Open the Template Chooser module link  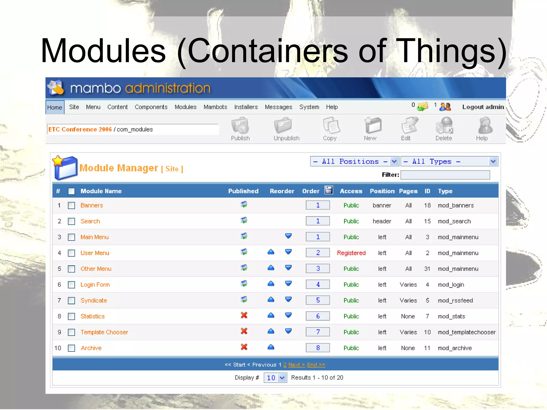[x=104, y=332]
